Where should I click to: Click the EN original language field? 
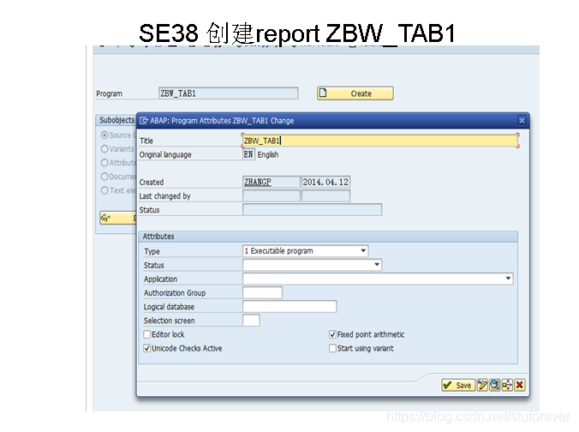coord(248,154)
